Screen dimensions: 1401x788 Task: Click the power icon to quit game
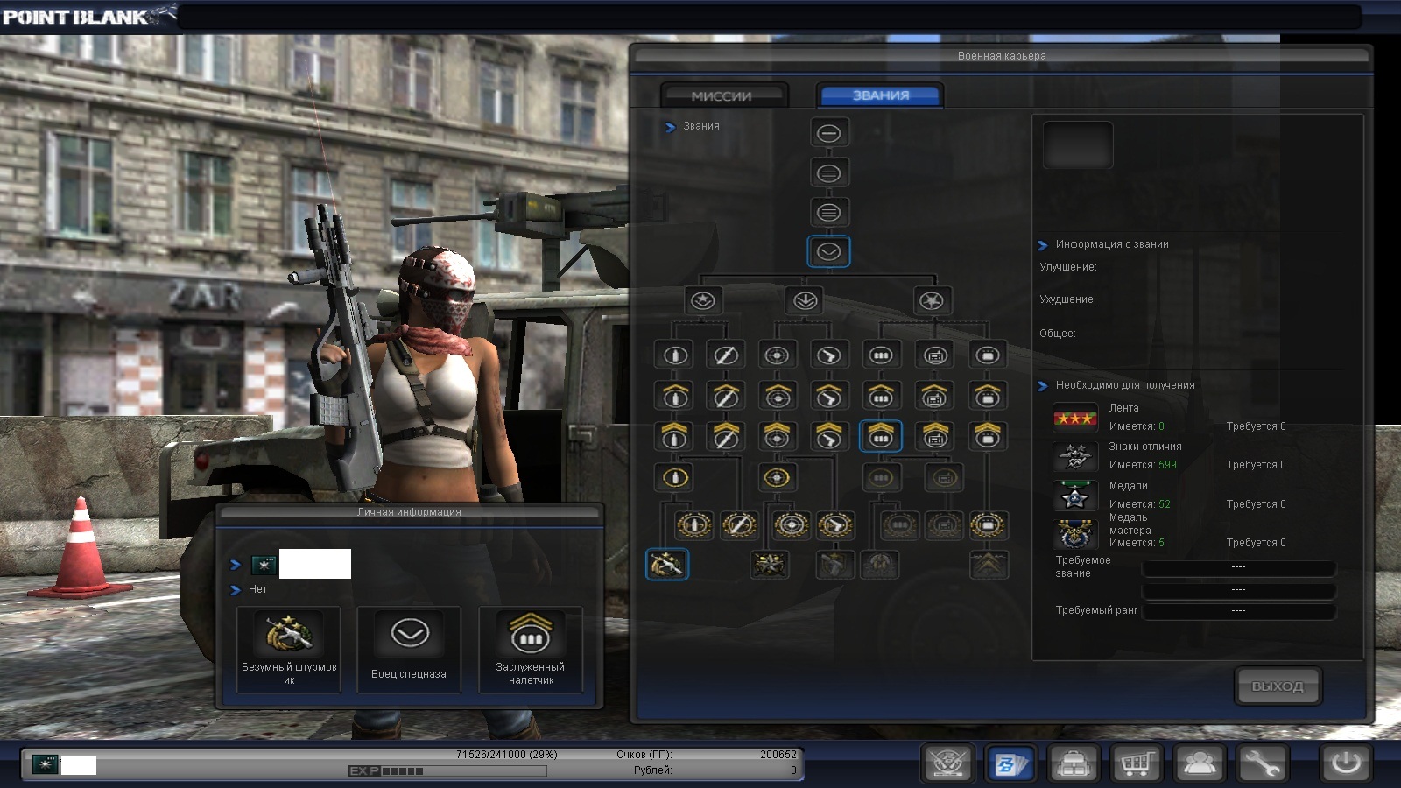tap(1345, 763)
